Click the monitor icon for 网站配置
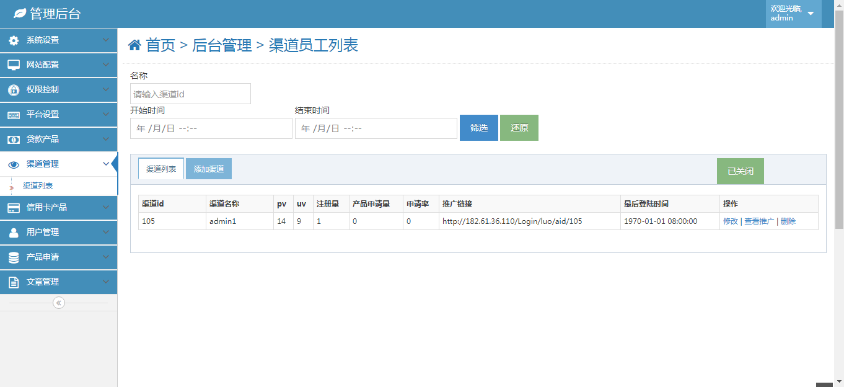This screenshot has width=844, height=387. [14, 65]
